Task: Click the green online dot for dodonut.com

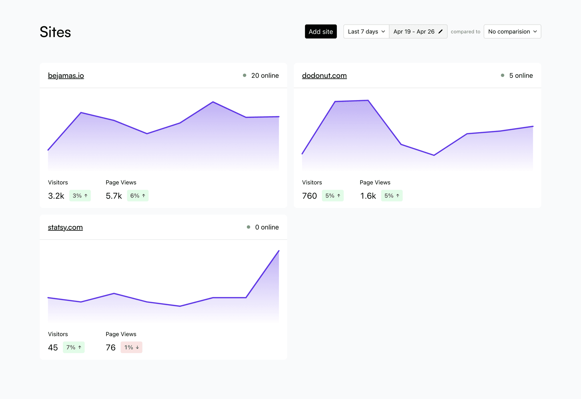Action: [503, 75]
